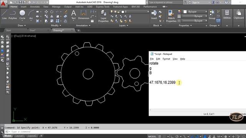
Task: Open the Dimension tool
Action: (x=83, y=15)
